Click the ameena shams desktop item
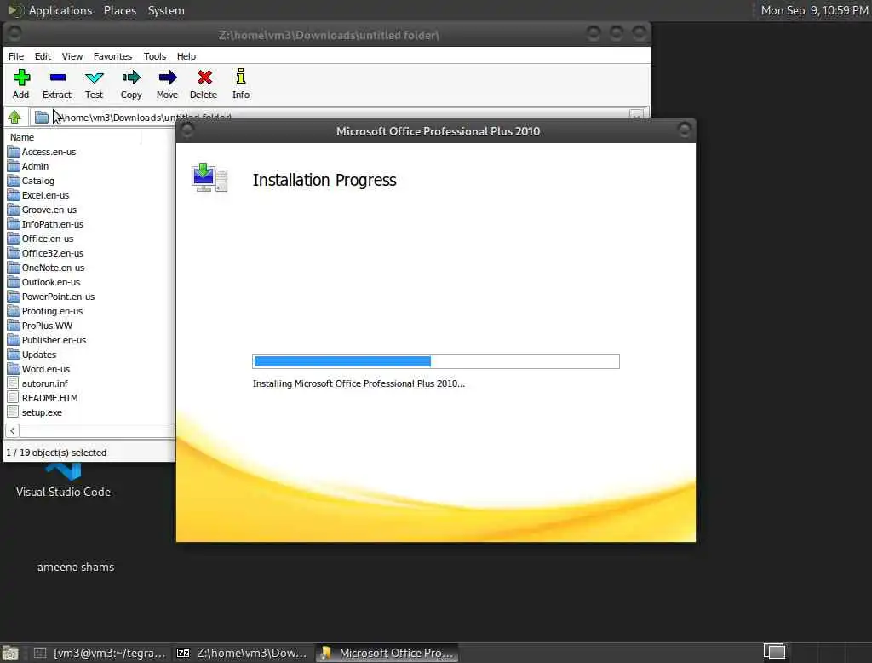The image size is (872, 663). click(x=76, y=567)
